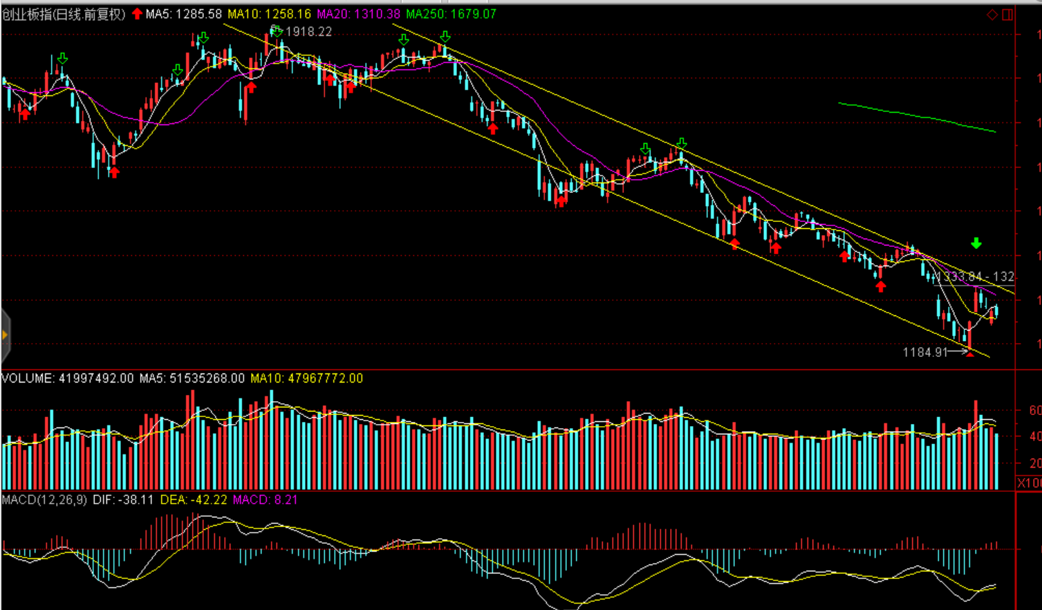Viewport: 1042px width, 610px height.
Task: Click the red triangle marker at 1184.91 low
Action: pyautogui.click(x=970, y=354)
